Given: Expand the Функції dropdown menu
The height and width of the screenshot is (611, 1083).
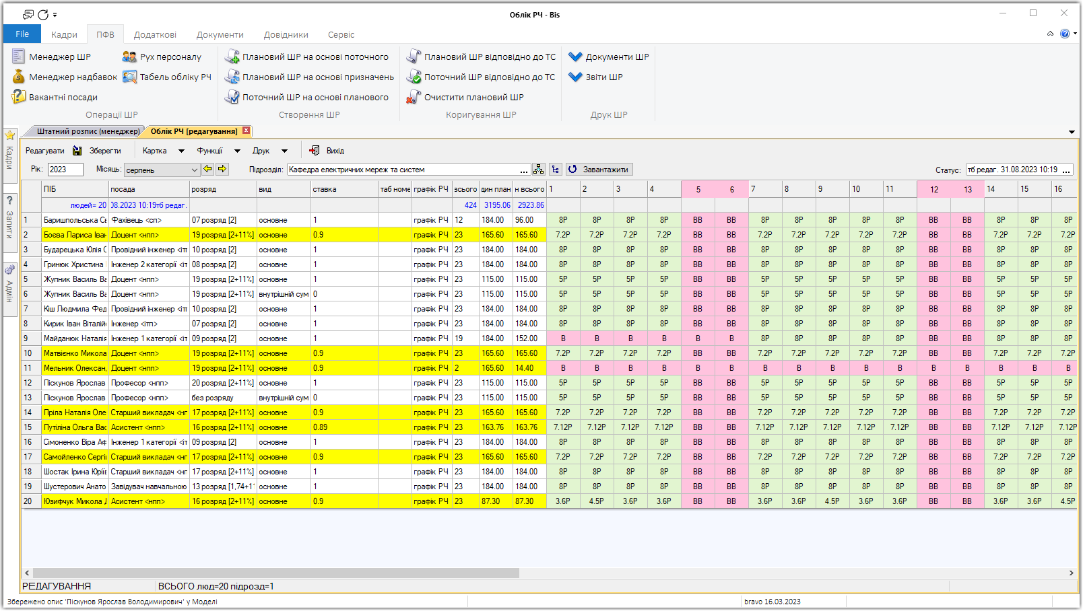Looking at the screenshot, I should (237, 151).
